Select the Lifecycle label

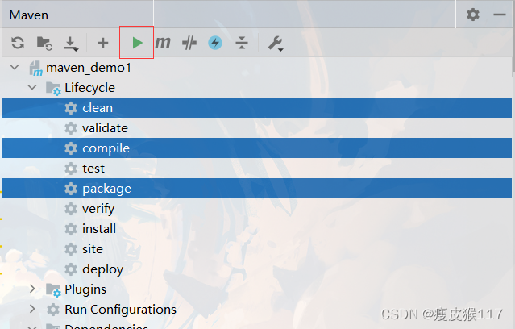[x=90, y=88]
